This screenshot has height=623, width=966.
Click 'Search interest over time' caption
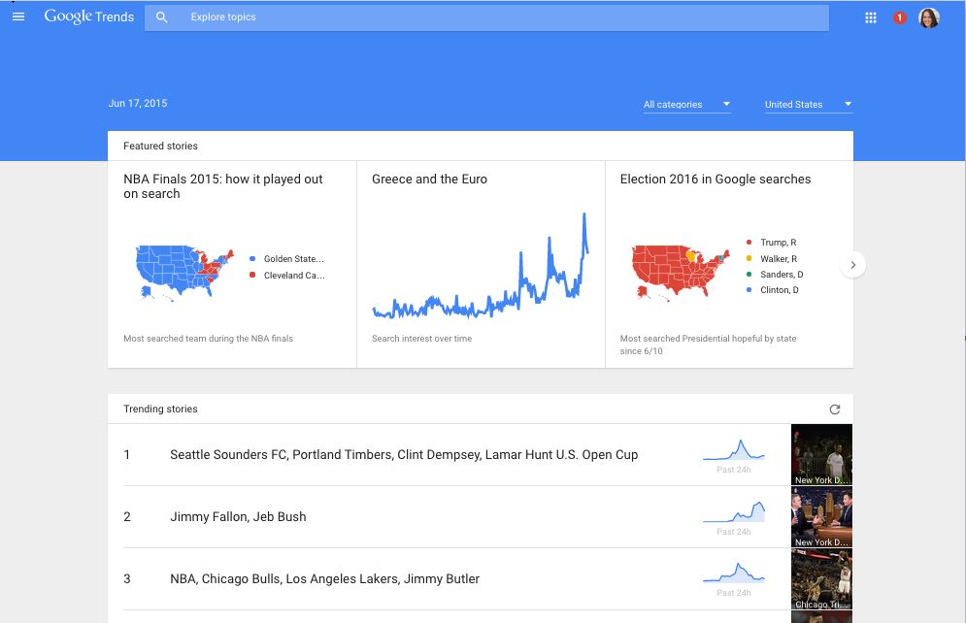(x=422, y=339)
